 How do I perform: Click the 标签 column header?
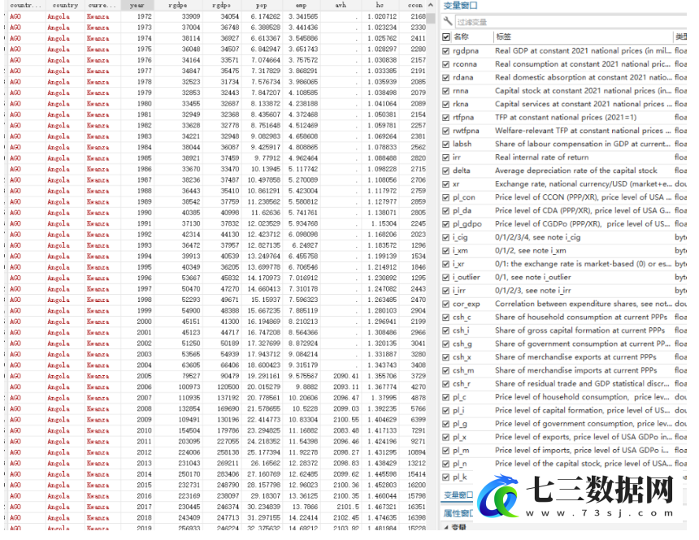pos(504,37)
